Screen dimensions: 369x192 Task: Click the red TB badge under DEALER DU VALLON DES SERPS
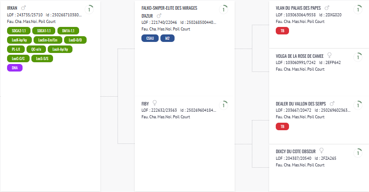tap(282, 127)
